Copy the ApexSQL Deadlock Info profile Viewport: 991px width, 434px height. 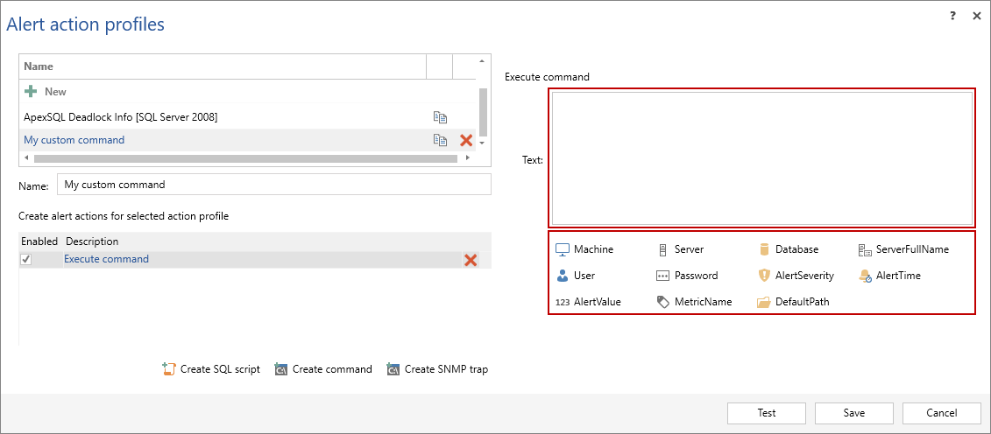pos(440,116)
